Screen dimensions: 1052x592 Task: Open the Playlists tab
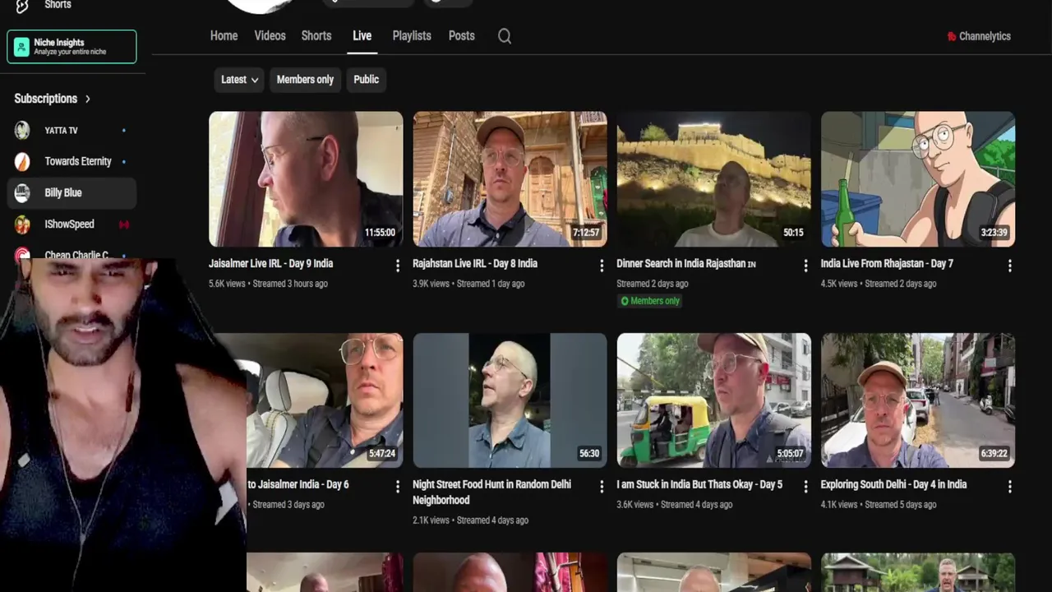pos(412,36)
